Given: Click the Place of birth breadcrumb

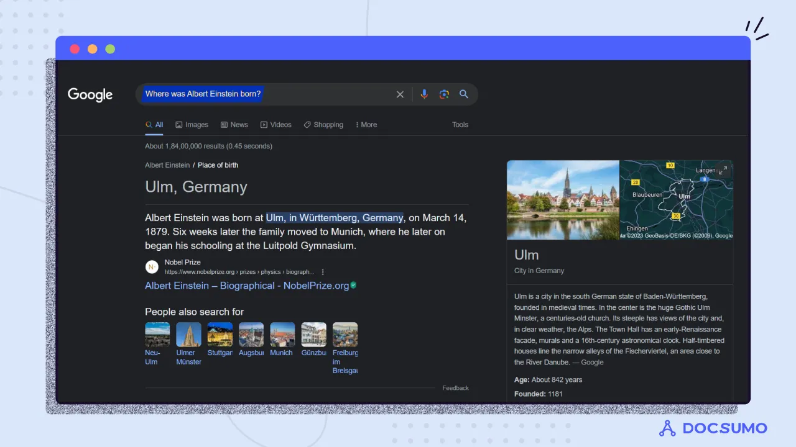Looking at the screenshot, I should point(218,165).
